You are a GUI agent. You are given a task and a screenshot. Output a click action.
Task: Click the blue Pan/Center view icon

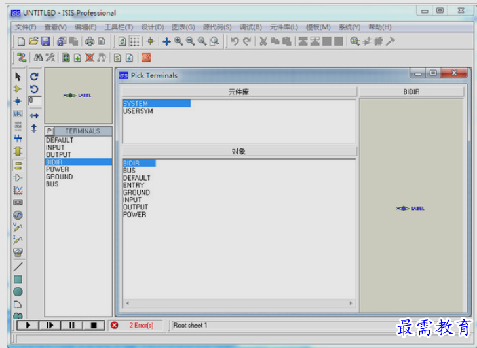pyautogui.click(x=166, y=41)
